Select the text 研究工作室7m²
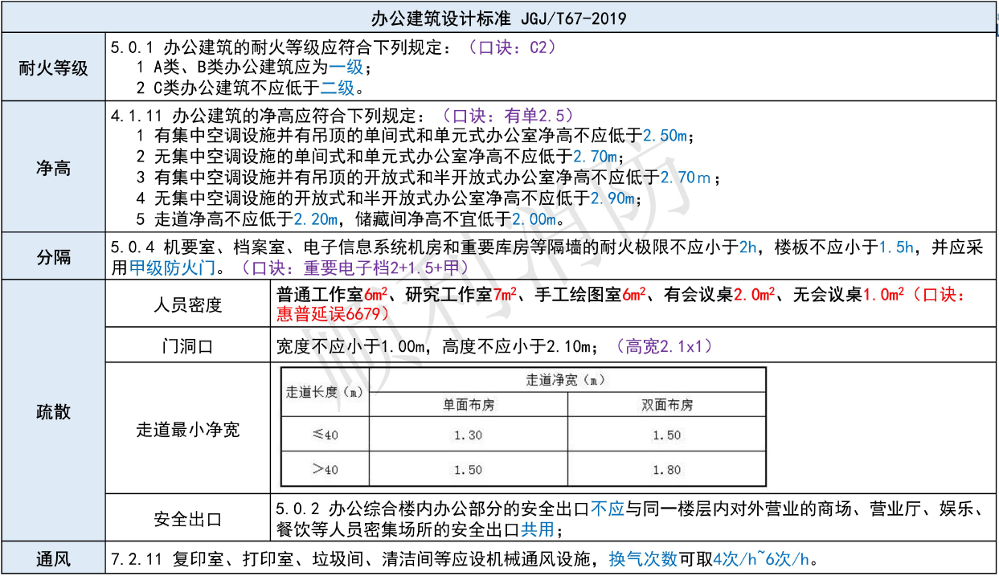Image resolution: width=999 pixels, height=576 pixels. 460,295
